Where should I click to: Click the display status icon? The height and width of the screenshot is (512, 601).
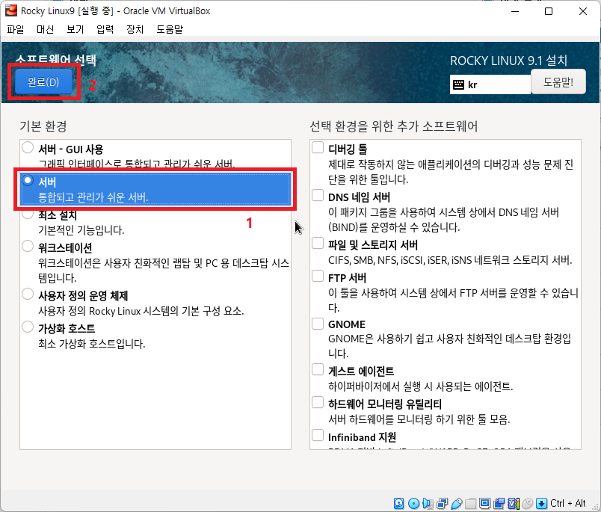coord(485,503)
